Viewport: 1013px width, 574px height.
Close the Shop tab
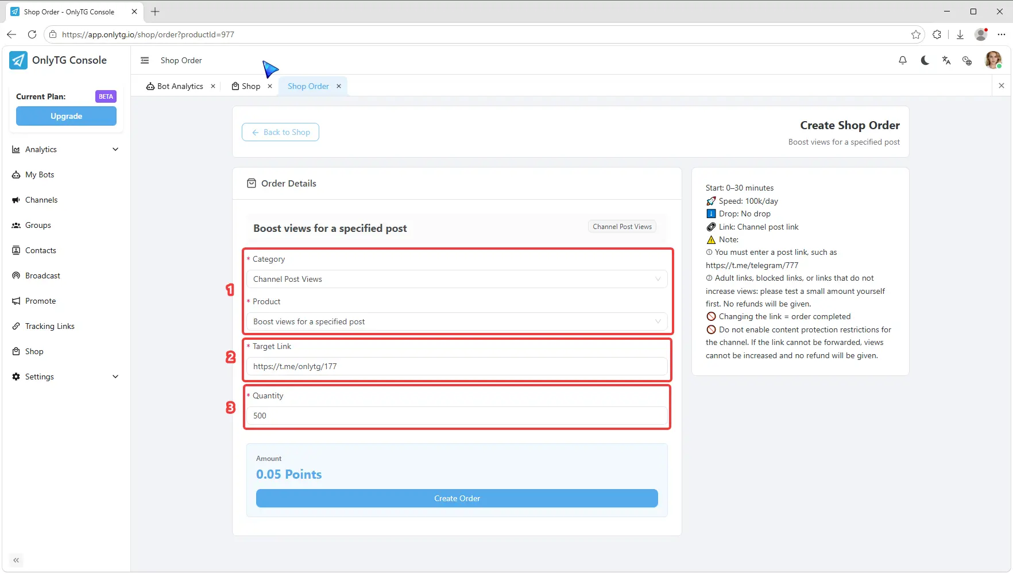click(270, 86)
